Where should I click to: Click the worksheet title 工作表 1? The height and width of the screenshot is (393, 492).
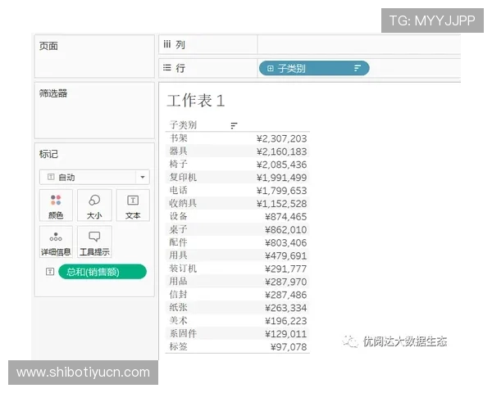point(196,101)
